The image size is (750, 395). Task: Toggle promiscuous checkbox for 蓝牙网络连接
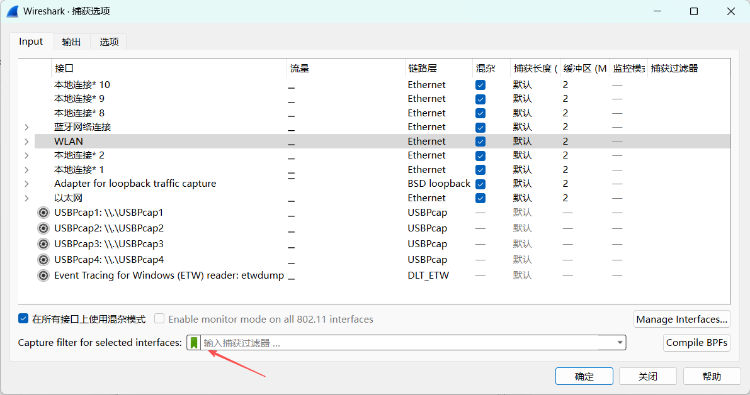(x=480, y=128)
